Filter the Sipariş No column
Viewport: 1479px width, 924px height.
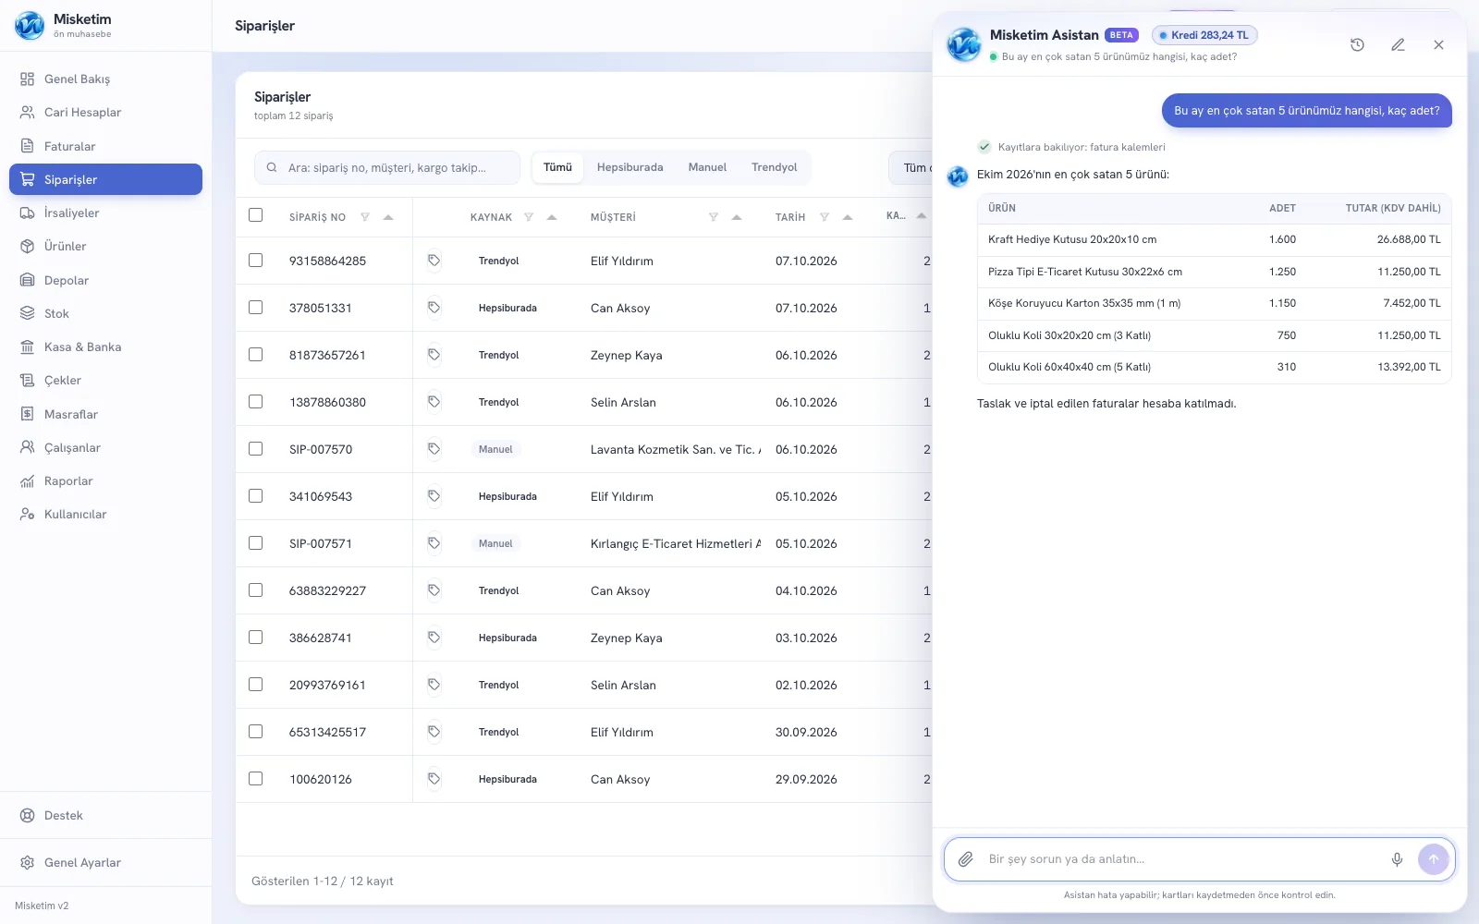tap(365, 217)
